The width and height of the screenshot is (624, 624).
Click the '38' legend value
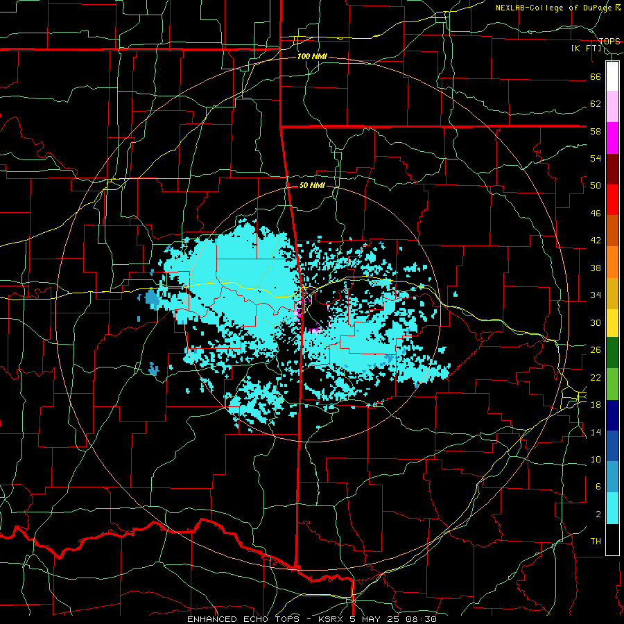click(x=596, y=268)
